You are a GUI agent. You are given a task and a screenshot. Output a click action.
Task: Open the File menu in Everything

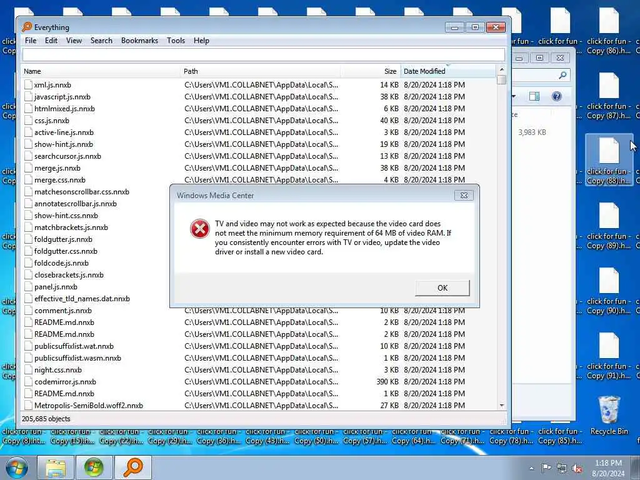click(x=31, y=41)
